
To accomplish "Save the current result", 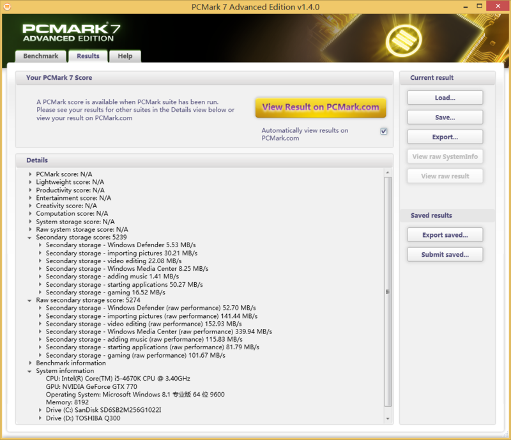I will 445,118.
